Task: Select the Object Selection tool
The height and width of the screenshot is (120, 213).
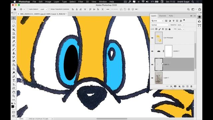Action: click(14, 30)
